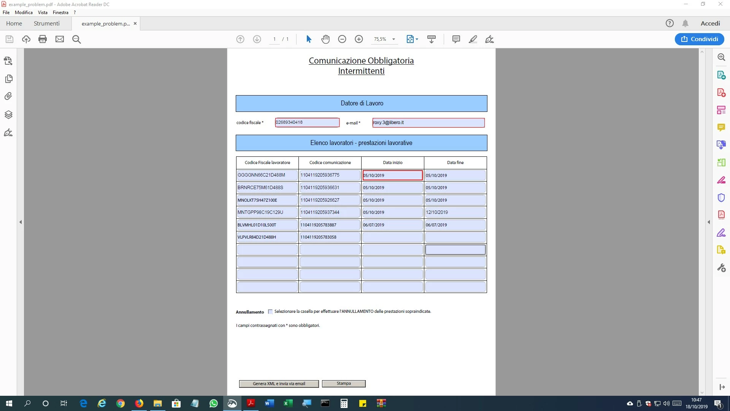Viewport: 730px width, 411px height.
Task: Tick the Annullamento checkbox
Action: tap(270, 312)
